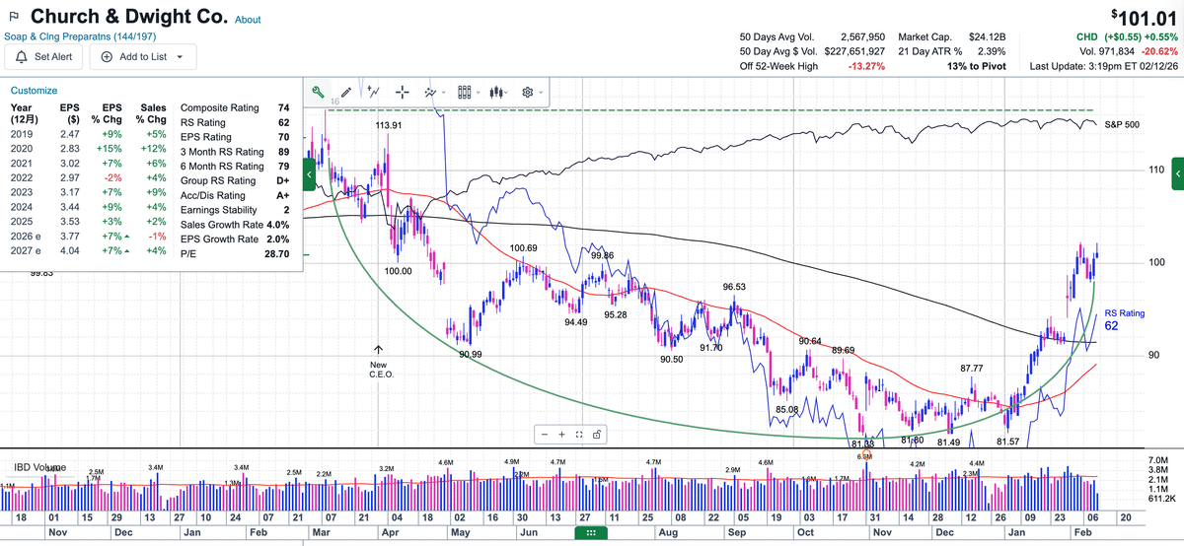Open the About link for Church & Dwight
The height and width of the screenshot is (546, 1184).
[249, 20]
